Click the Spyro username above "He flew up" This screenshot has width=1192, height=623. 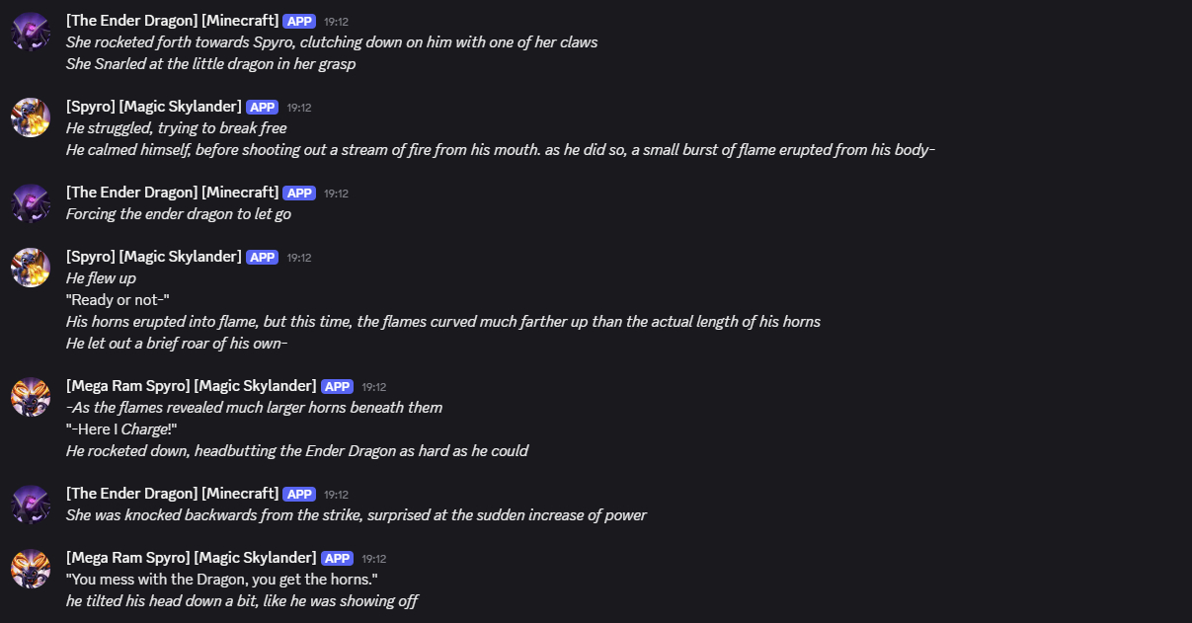153,257
